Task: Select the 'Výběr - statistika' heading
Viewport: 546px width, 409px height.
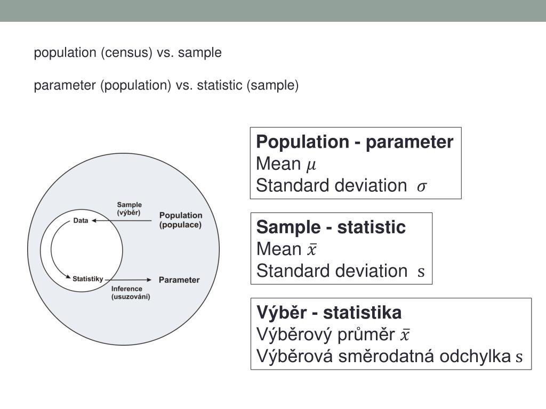Action: (329, 312)
